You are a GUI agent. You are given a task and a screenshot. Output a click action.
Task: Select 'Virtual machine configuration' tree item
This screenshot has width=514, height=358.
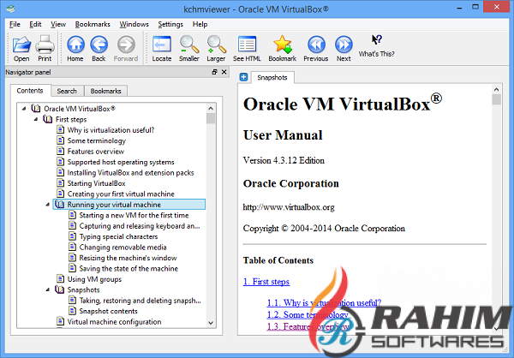pyautogui.click(x=114, y=322)
